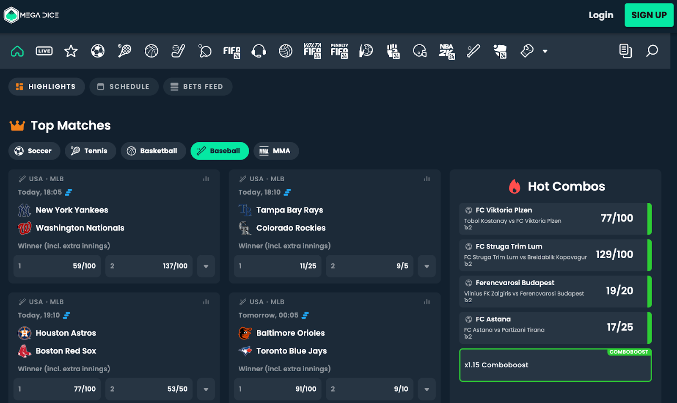Open the NBA 2K24 esports icon
The width and height of the screenshot is (677, 403).
pos(446,51)
